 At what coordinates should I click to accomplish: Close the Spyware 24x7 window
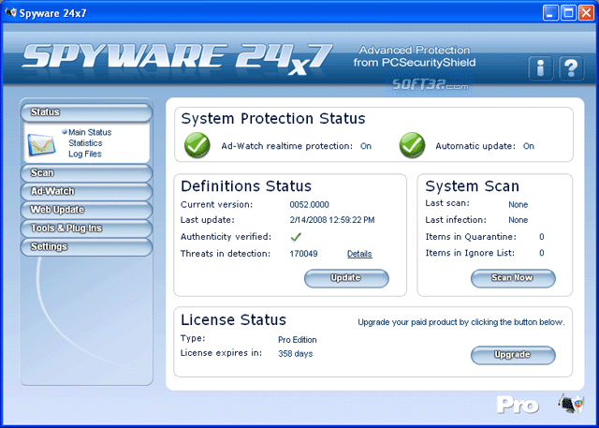click(586, 13)
